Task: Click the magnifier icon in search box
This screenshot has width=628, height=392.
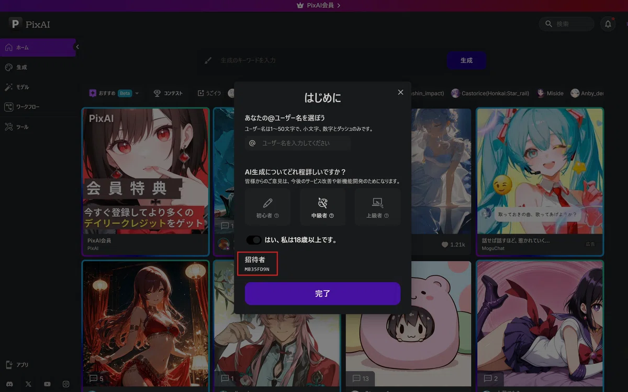Action: pyautogui.click(x=548, y=24)
